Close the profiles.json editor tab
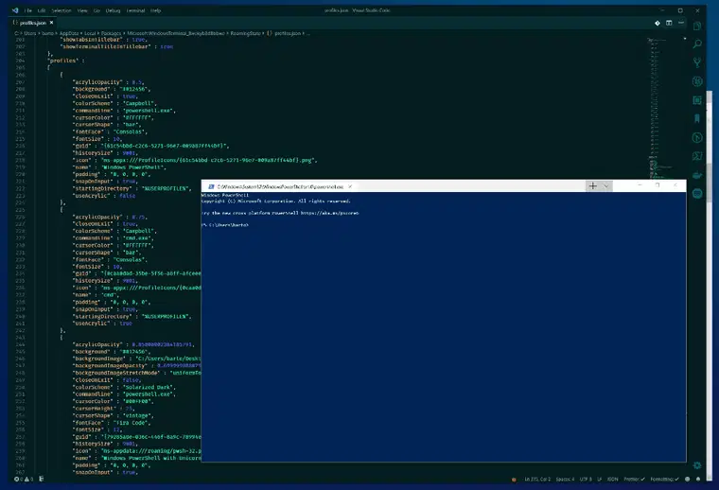 click(51, 23)
